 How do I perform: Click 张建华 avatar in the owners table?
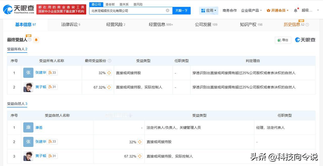(28, 73)
